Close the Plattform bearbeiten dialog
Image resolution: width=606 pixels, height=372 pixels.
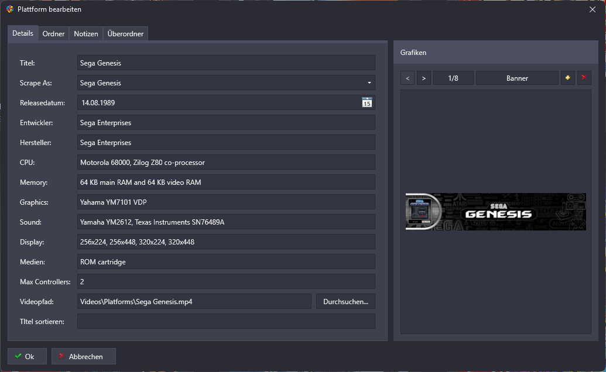click(593, 9)
